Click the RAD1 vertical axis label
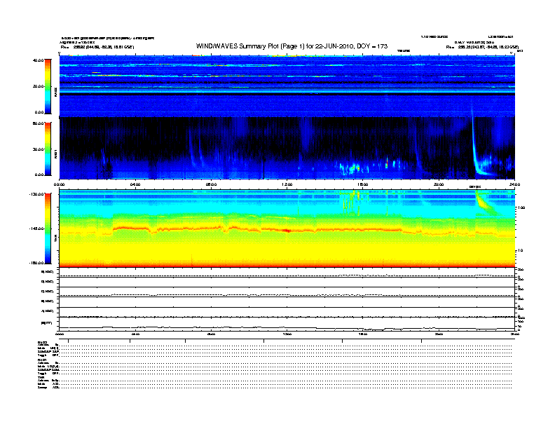555x429 pixels. click(x=56, y=154)
